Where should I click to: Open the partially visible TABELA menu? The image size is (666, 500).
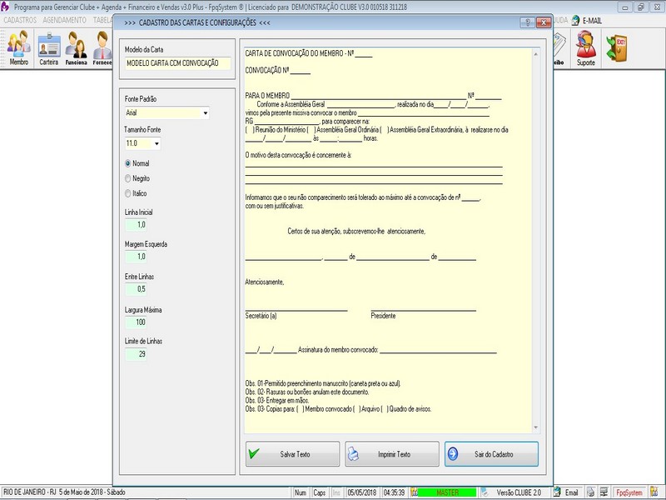pos(102,20)
